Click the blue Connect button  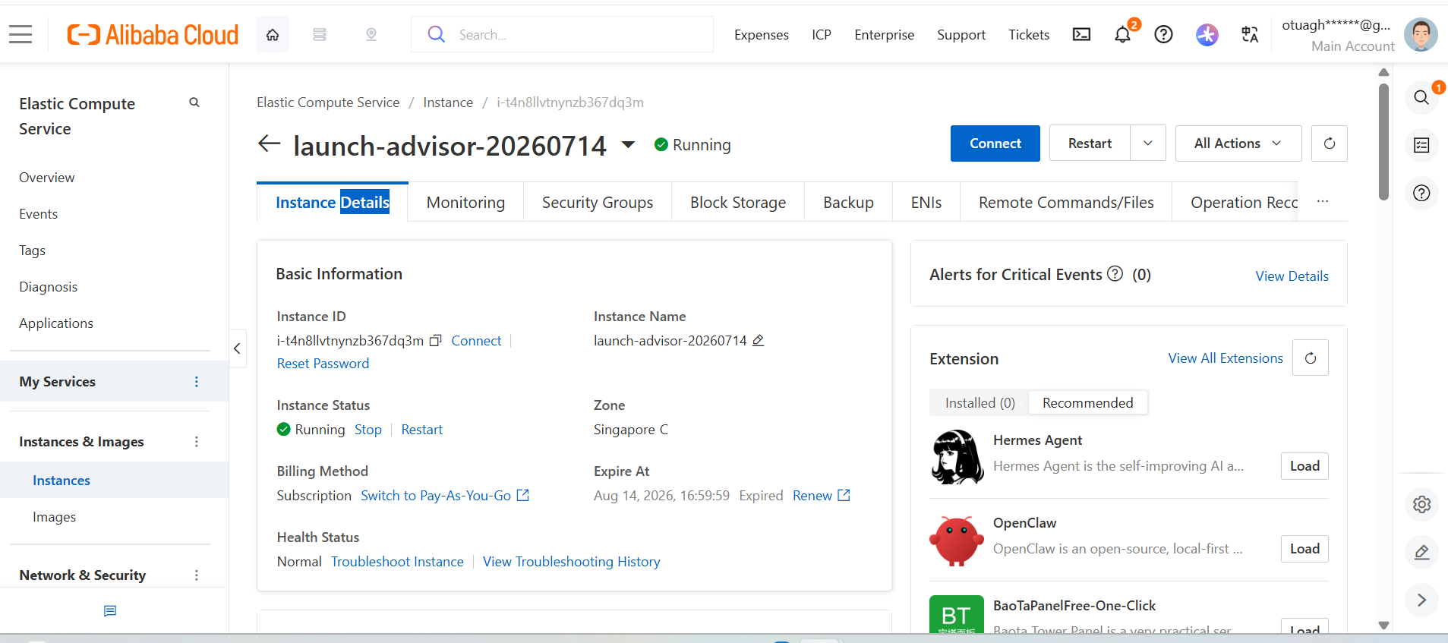[x=995, y=143]
